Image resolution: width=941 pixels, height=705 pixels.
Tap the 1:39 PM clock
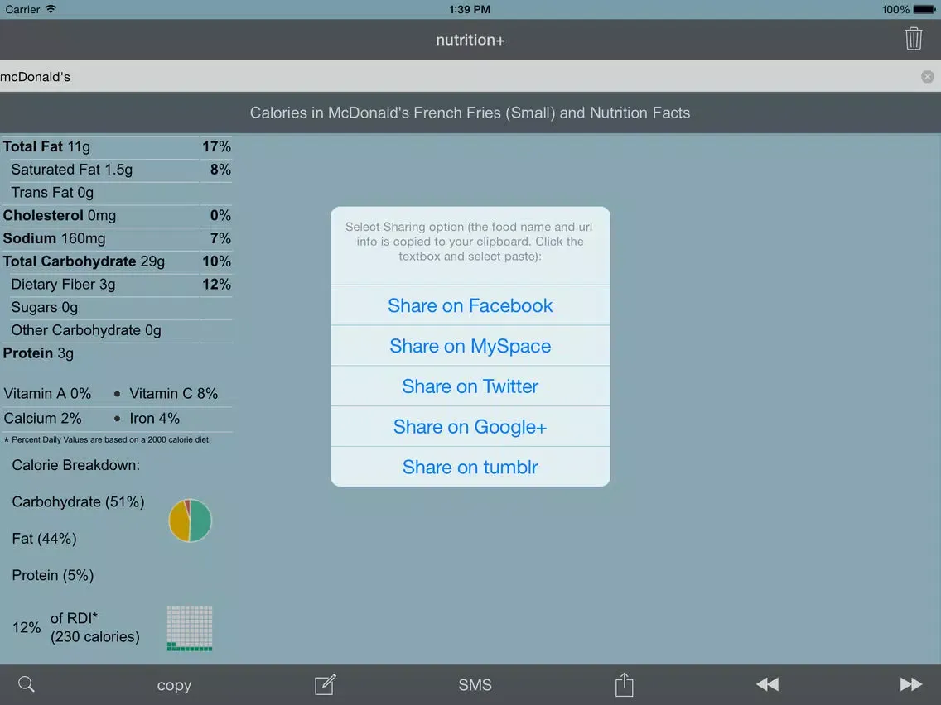470,9
